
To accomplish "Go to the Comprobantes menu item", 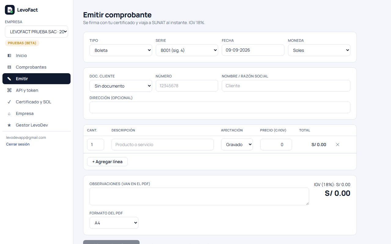I will [x=36, y=67].
